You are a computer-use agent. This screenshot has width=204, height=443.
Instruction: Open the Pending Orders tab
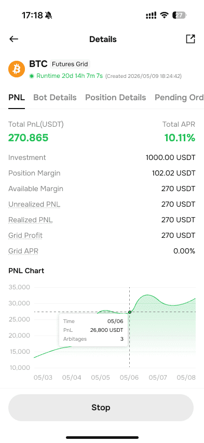(179, 98)
